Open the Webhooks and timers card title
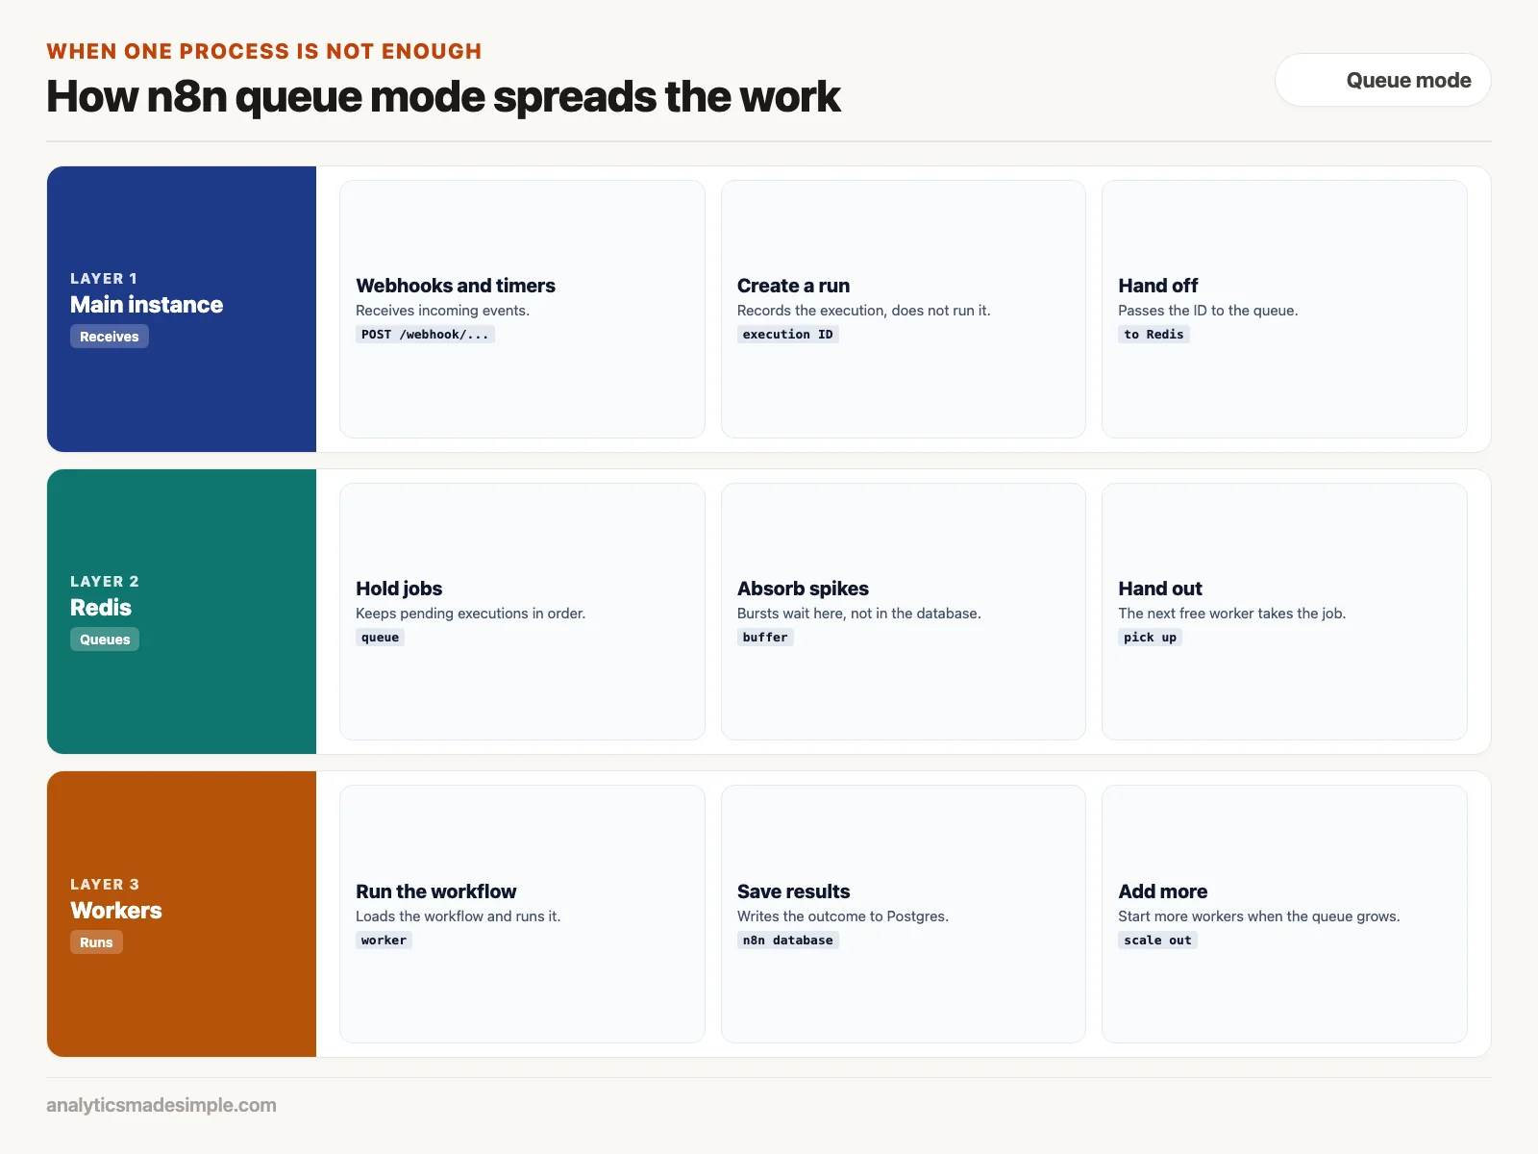This screenshot has width=1538, height=1154. [x=456, y=286]
